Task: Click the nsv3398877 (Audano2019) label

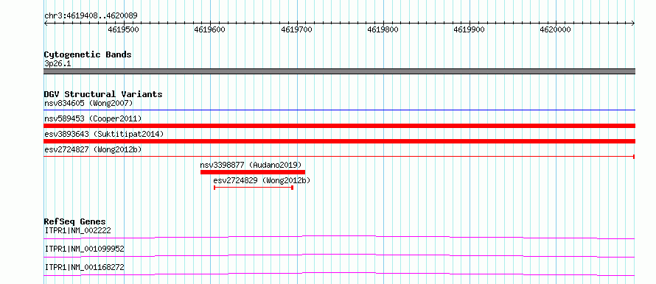Action: click(251, 165)
